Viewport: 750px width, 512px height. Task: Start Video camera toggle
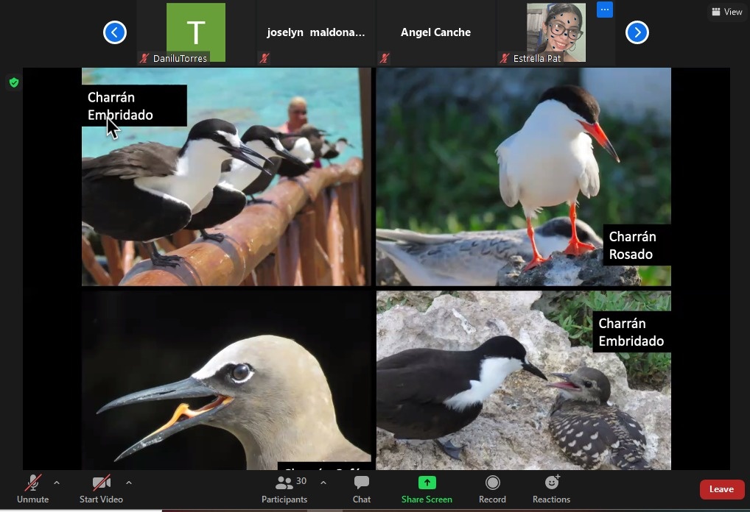click(101, 489)
